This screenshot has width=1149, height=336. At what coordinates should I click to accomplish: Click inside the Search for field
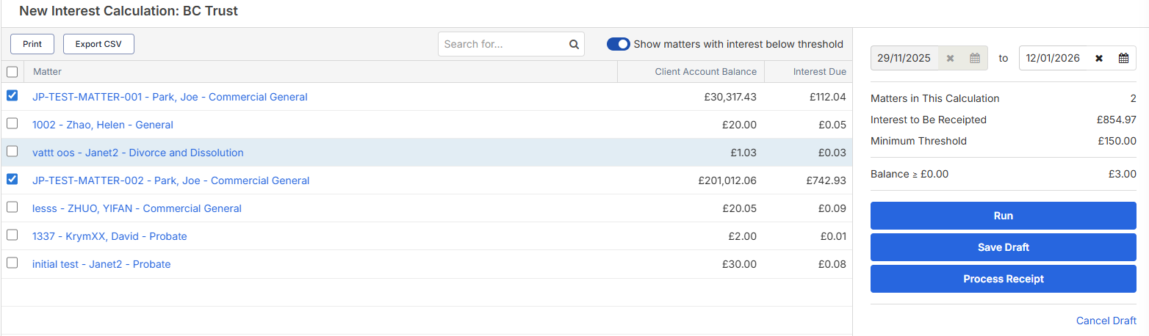[x=503, y=44]
